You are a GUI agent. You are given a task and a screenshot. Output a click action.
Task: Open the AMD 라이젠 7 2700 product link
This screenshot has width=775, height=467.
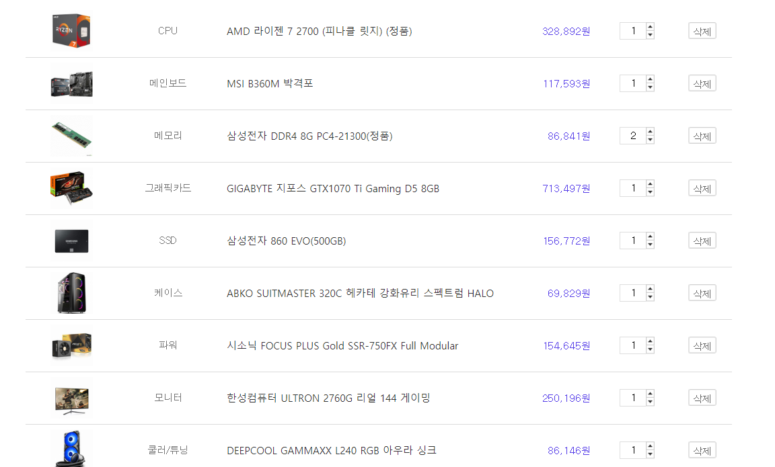[319, 31]
